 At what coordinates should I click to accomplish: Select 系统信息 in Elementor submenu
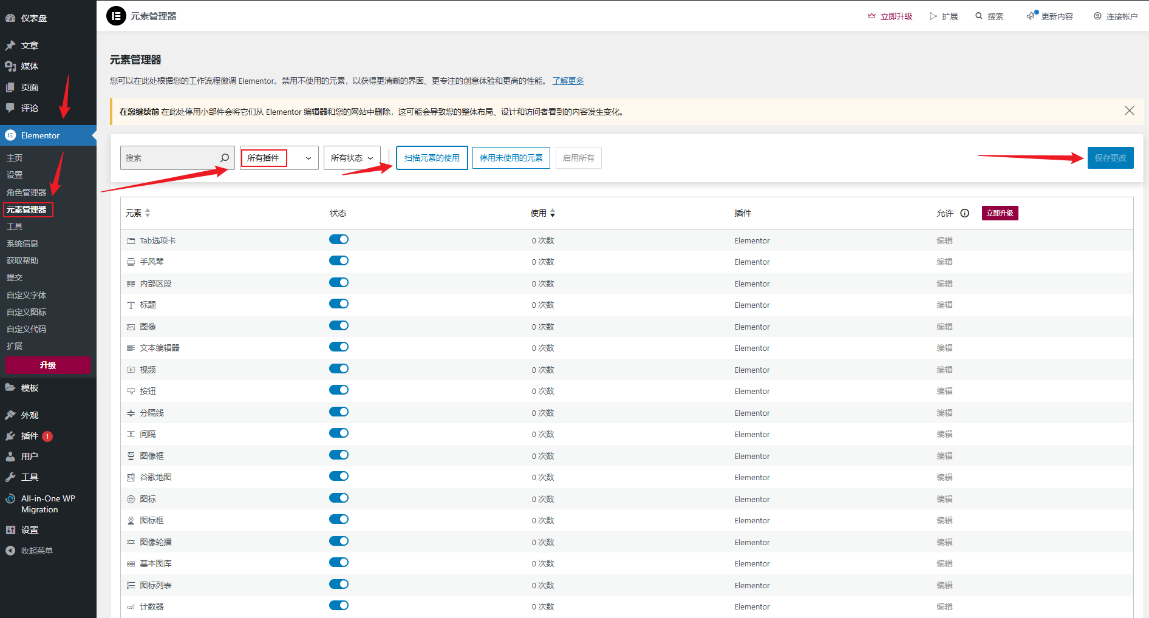click(x=22, y=243)
